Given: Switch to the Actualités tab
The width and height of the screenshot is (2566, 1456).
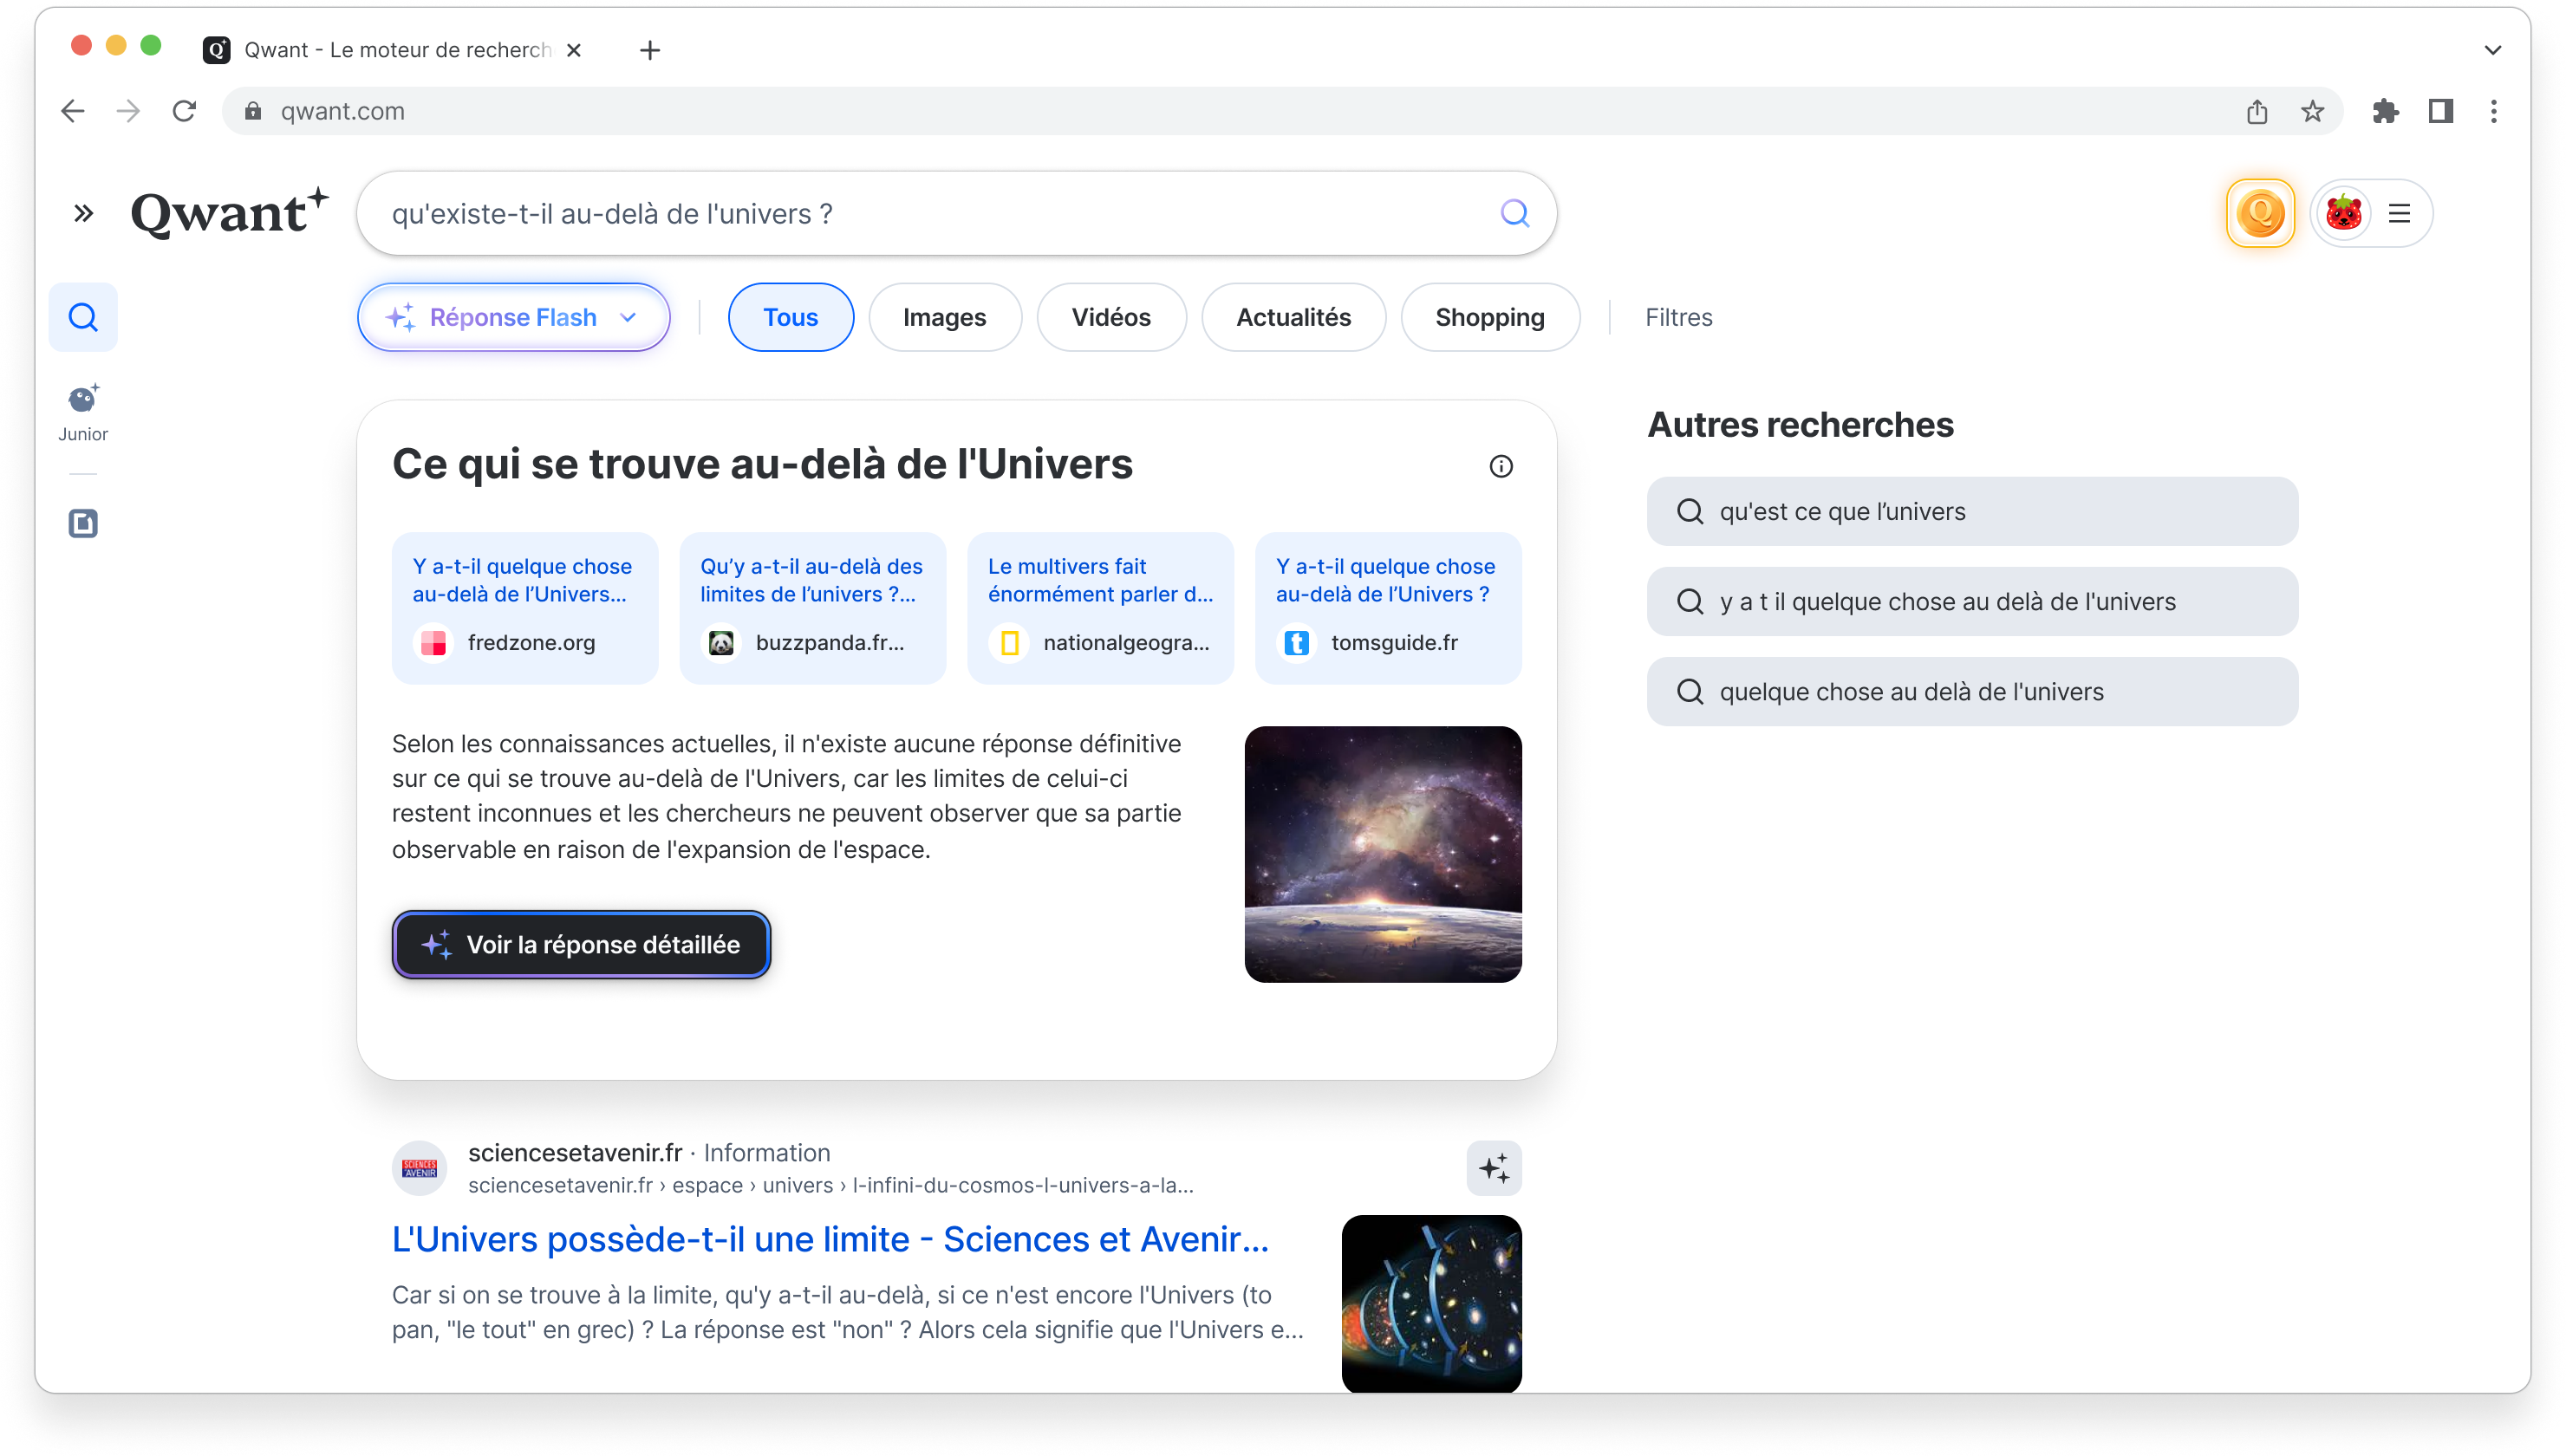Looking at the screenshot, I should pyautogui.click(x=1292, y=317).
